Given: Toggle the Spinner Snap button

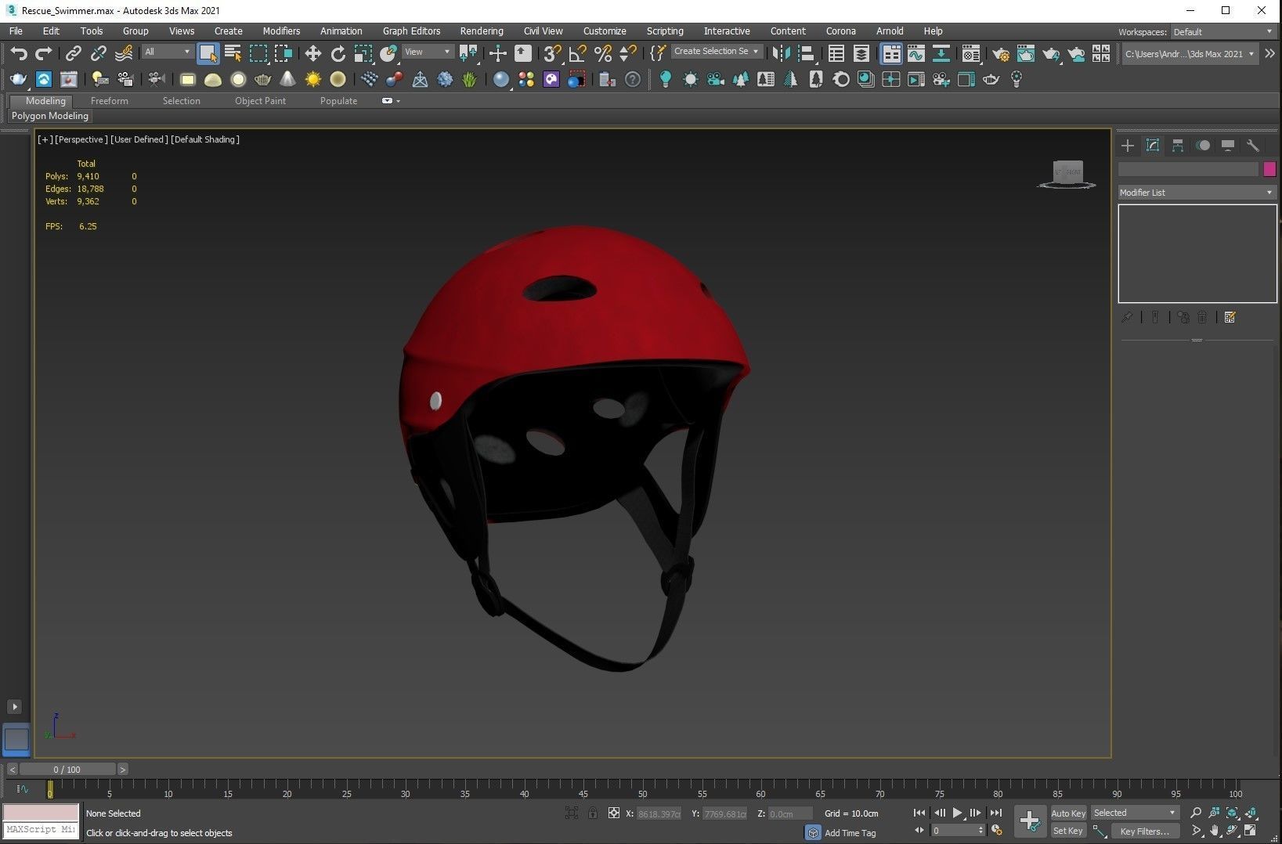Looking at the screenshot, I should click(628, 53).
